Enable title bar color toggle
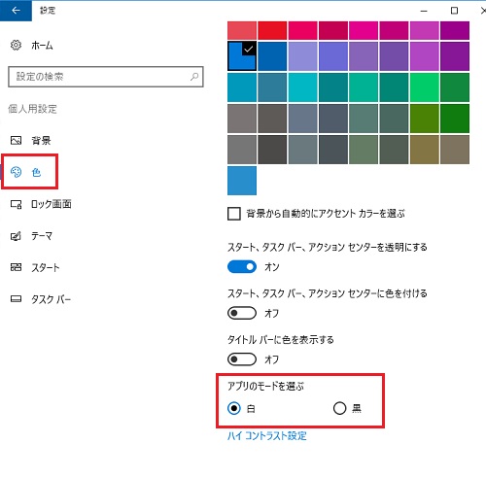The width and height of the screenshot is (486, 478). click(242, 359)
